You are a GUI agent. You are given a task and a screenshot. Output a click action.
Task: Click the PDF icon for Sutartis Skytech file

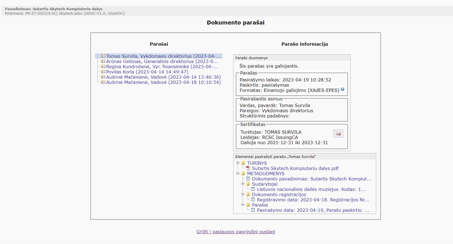[248, 168]
